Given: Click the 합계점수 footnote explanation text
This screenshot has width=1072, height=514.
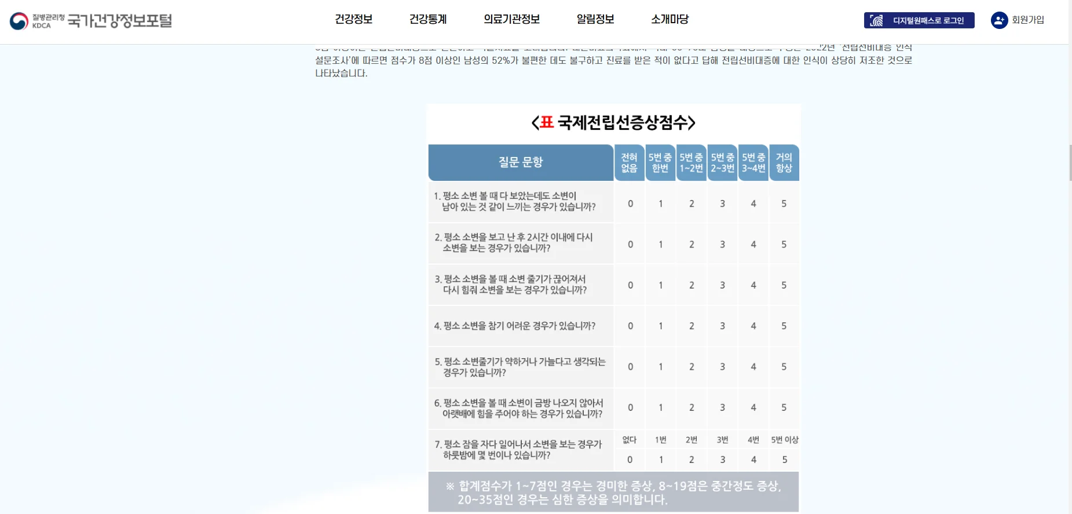Looking at the screenshot, I should 613,493.
